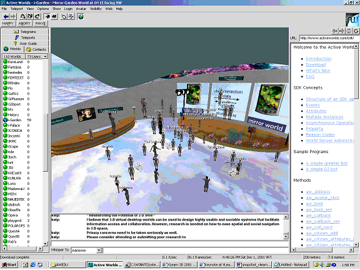Click the web panel stop icon
This screenshot has width=360, height=270.
pyautogui.click(x=349, y=31)
